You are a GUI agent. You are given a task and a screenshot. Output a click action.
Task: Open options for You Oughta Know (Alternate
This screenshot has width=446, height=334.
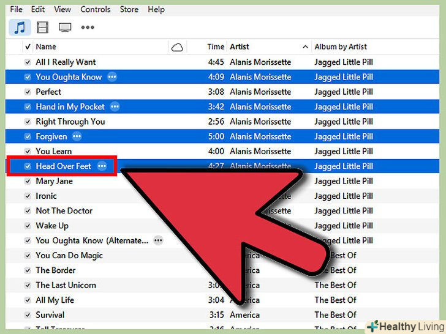(159, 240)
